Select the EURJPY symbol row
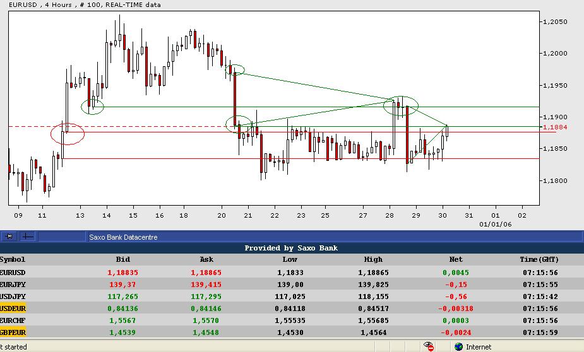The image size is (584, 352). pyautogui.click(x=292, y=285)
